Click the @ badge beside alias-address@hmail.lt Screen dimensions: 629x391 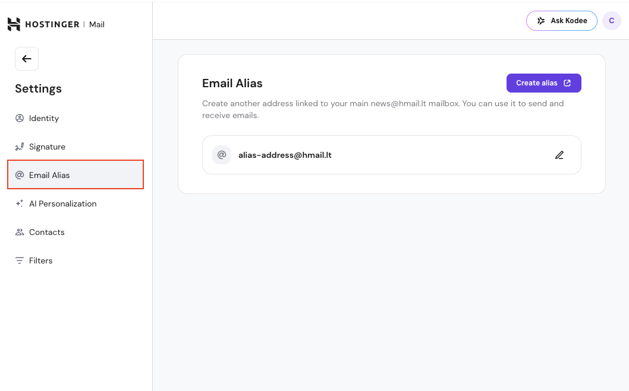[x=222, y=155]
